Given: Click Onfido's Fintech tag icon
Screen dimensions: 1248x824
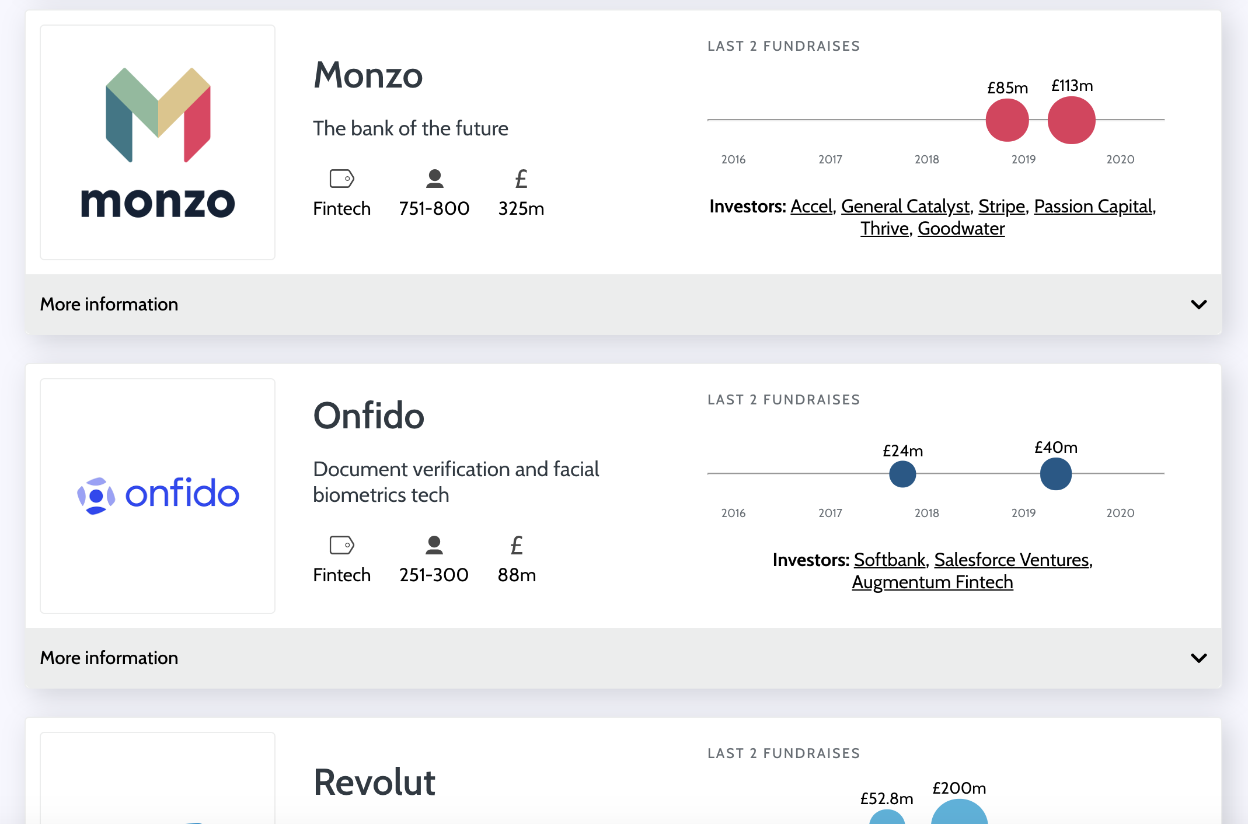Looking at the screenshot, I should click(x=341, y=545).
